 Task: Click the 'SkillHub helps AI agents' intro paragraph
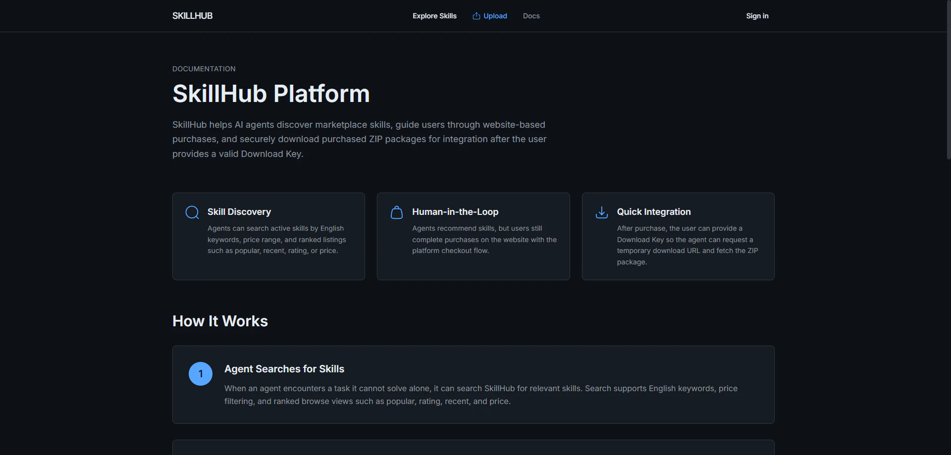pyautogui.click(x=359, y=139)
